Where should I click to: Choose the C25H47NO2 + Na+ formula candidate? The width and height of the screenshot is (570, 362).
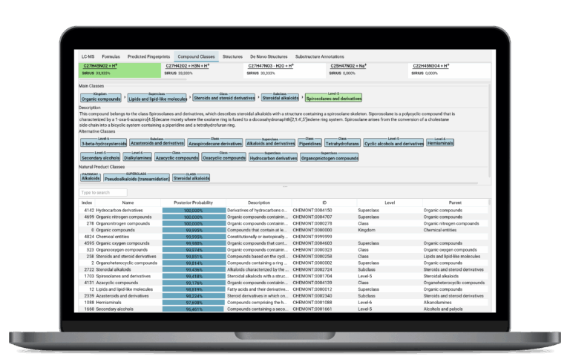[x=367, y=69]
